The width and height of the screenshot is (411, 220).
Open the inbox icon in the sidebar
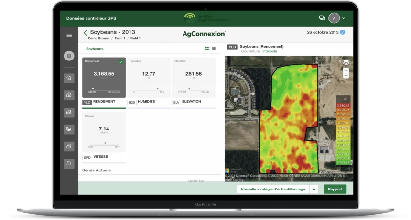[69, 112]
